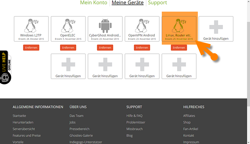Click Entfernen under Linux, Router etc.
This screenshot has height=144, width=250.
click(x=179, y=48)
